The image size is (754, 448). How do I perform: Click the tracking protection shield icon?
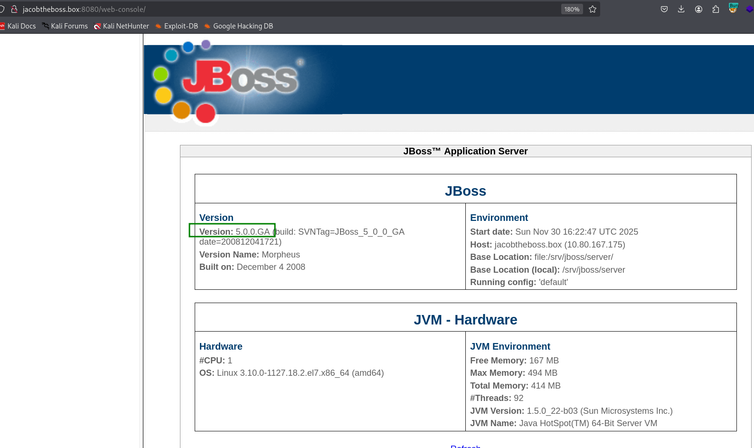(x=2, y=9)
